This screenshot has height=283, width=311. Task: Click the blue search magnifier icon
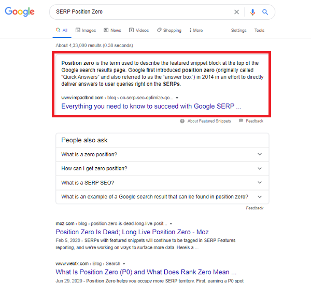[265, 12]
